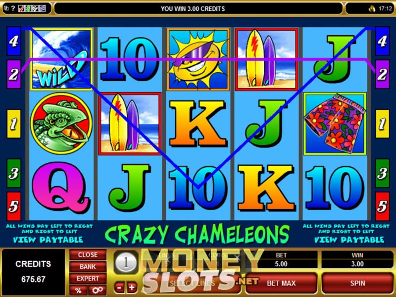
Task: Open the window mode icon at top-left
Action: point(6,8)
